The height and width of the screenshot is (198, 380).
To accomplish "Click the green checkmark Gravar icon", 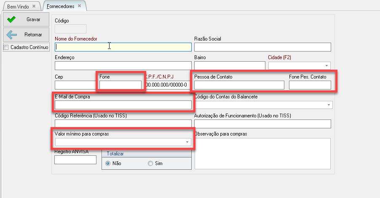I will (11, 19).
